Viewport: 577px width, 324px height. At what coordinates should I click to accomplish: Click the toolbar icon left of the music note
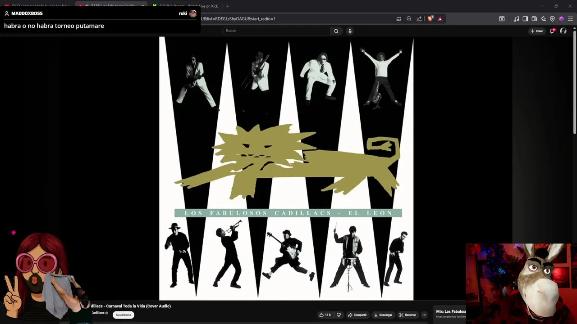click(502, 19)
